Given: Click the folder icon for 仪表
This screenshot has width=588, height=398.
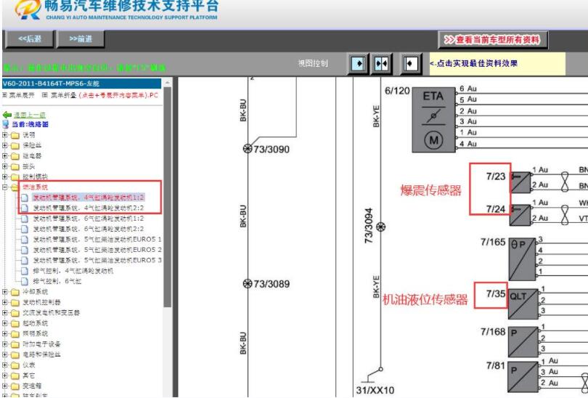Looking at the screenshot, I should pyautogui.click(x=15, y=365).
